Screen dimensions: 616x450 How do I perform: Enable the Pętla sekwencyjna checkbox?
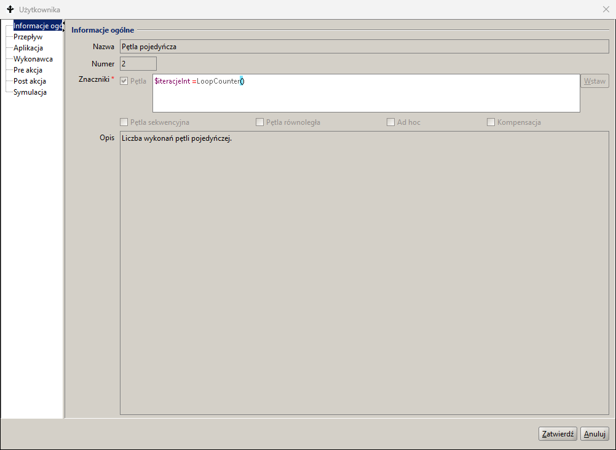pos(124,122)
